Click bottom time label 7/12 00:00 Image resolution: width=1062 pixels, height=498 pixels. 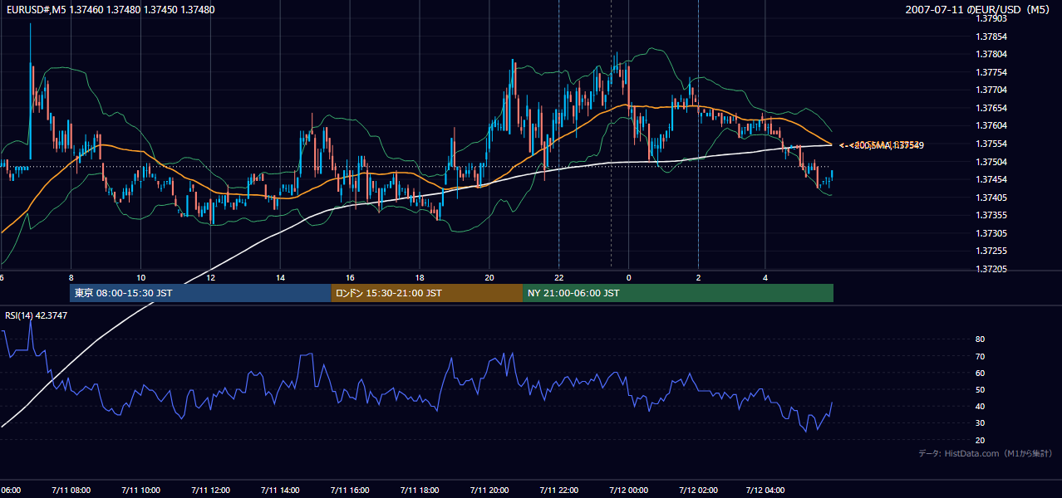click(628, 491)
